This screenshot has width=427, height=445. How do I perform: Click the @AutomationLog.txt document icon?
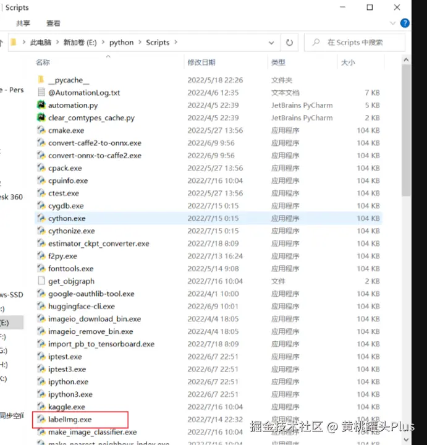[41, 92]
